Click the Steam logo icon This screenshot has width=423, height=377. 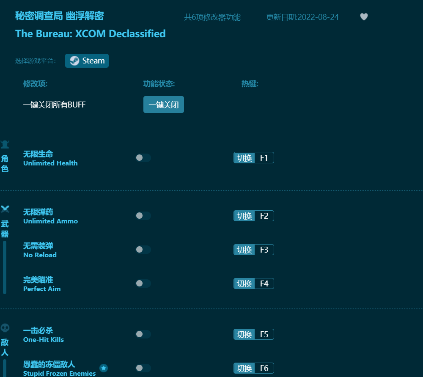74,61
